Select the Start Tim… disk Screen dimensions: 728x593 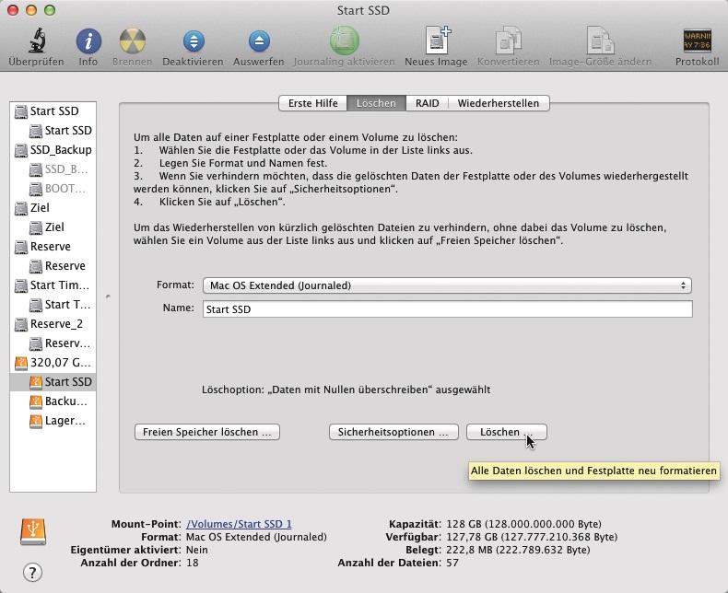click(53, 285)
